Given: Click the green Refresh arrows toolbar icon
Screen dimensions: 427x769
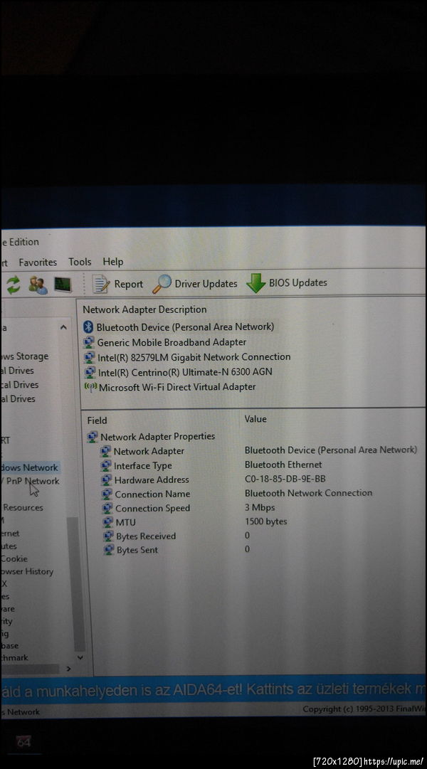Looking at the screenshot, I should pyautogui.click(x=14, y=285).
